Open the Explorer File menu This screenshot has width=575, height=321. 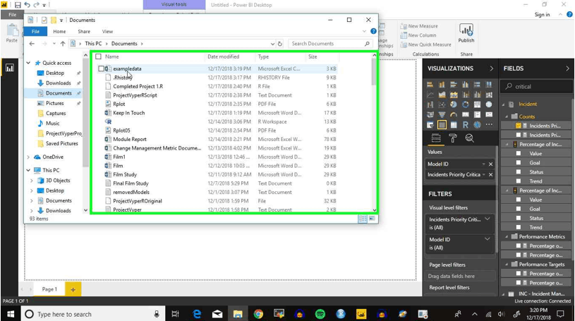[35, 32]
